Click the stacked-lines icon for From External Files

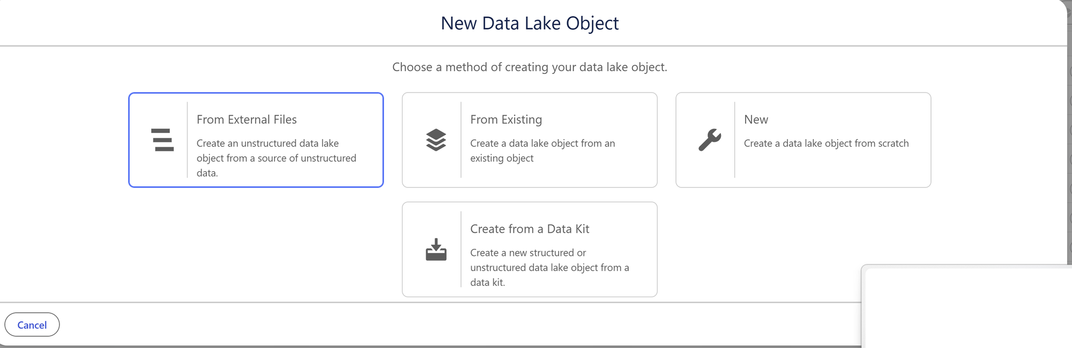click(162, 140)
